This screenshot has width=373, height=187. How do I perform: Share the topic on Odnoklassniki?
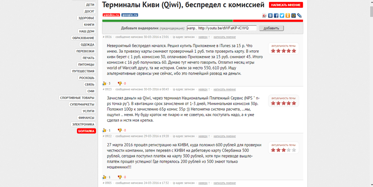(x=288, y=16)
